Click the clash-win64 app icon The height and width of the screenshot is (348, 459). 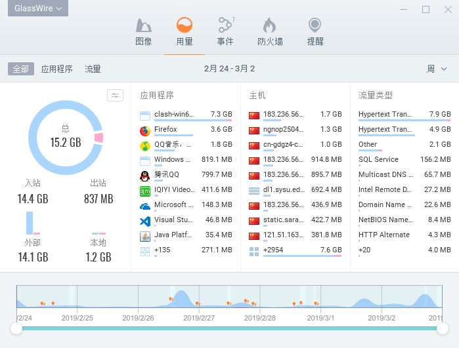coord(145,116)
